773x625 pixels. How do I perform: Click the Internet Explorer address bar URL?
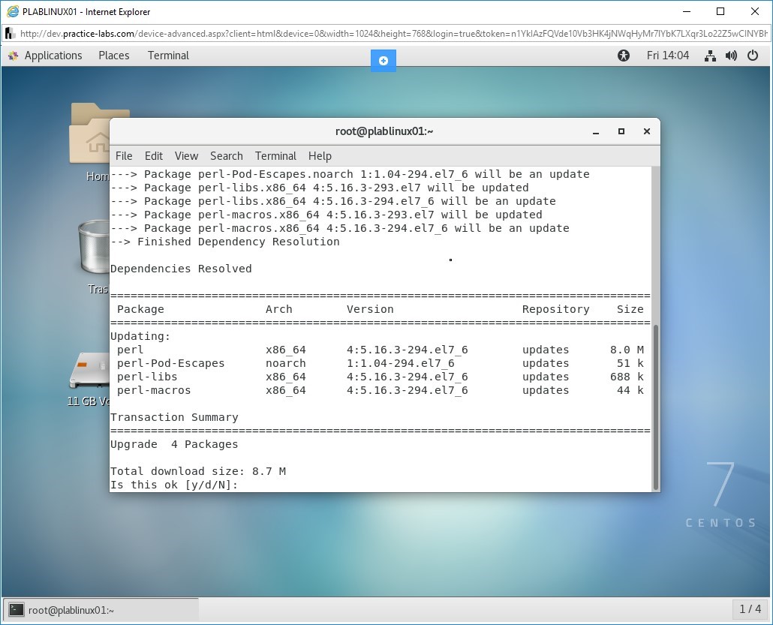click(390, 34)
